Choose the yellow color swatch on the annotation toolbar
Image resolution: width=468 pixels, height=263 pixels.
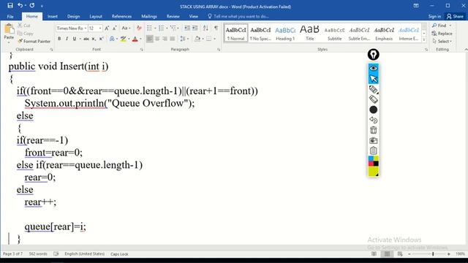click(373, 172)
